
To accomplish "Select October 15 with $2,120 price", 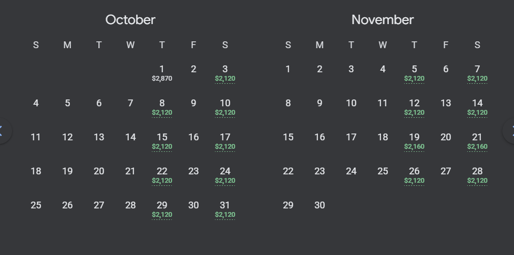I will tap(162, 141).
